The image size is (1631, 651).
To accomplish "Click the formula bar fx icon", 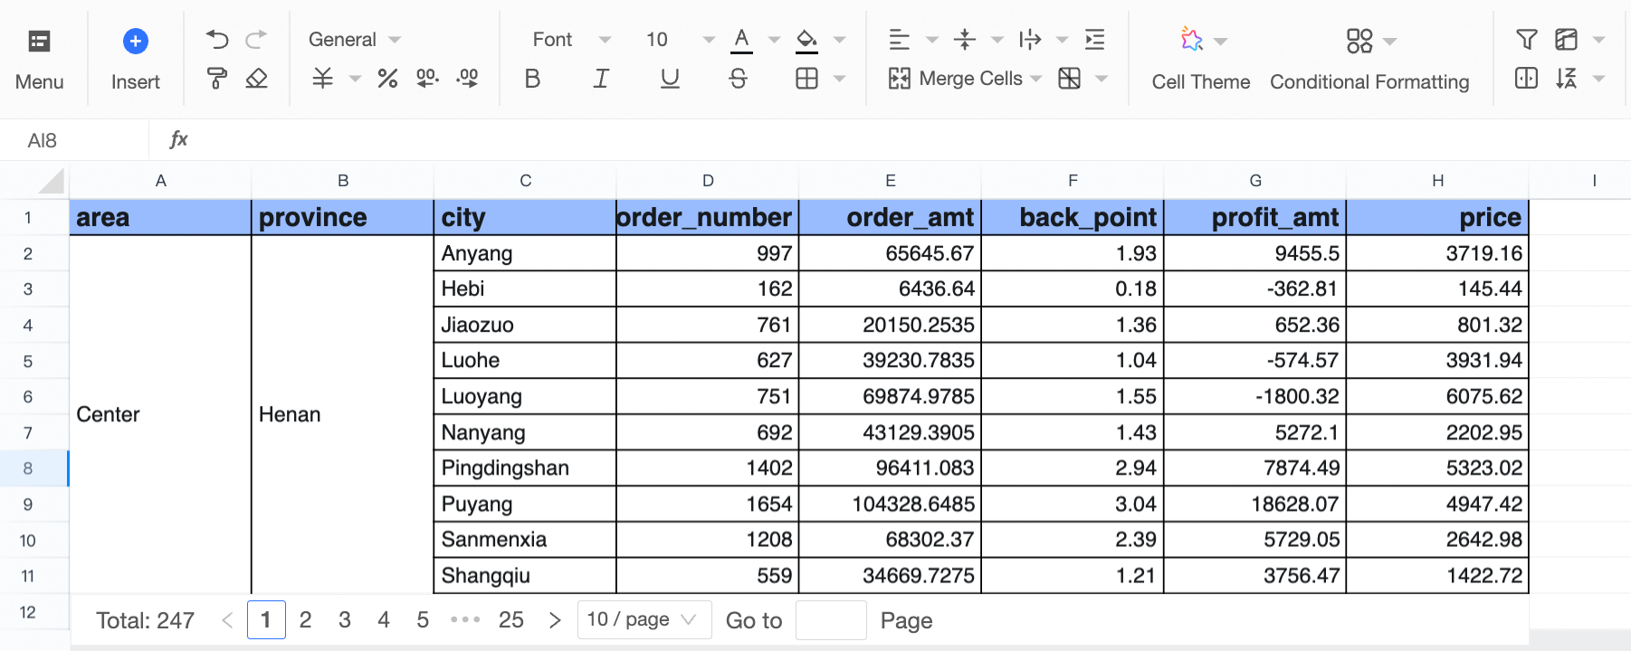I will point(178,139).
